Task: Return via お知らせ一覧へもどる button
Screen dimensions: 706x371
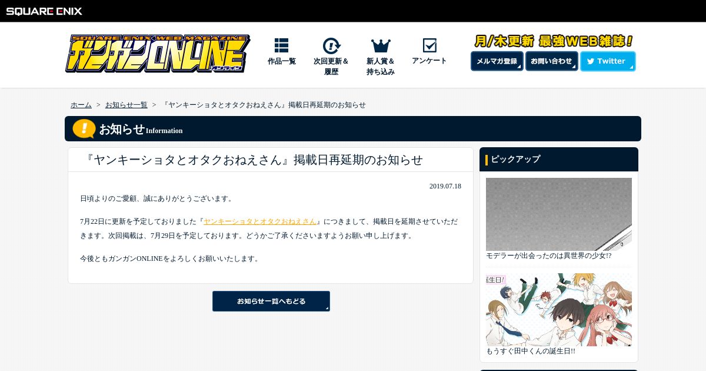Action: (271, 301)
